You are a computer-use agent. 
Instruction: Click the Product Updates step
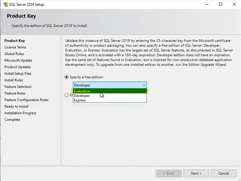coord(18,67)
